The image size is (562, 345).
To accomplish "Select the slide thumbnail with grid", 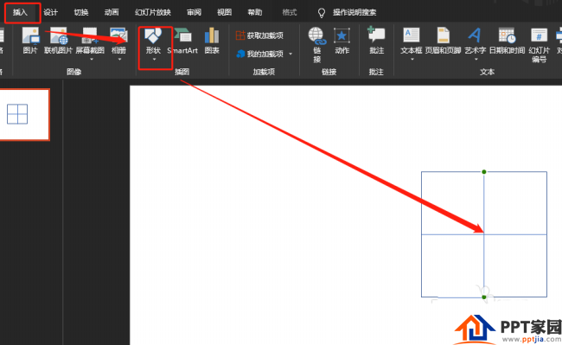I will pos(24,114).
